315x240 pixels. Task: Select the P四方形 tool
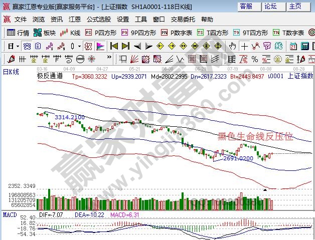point(100,33)
